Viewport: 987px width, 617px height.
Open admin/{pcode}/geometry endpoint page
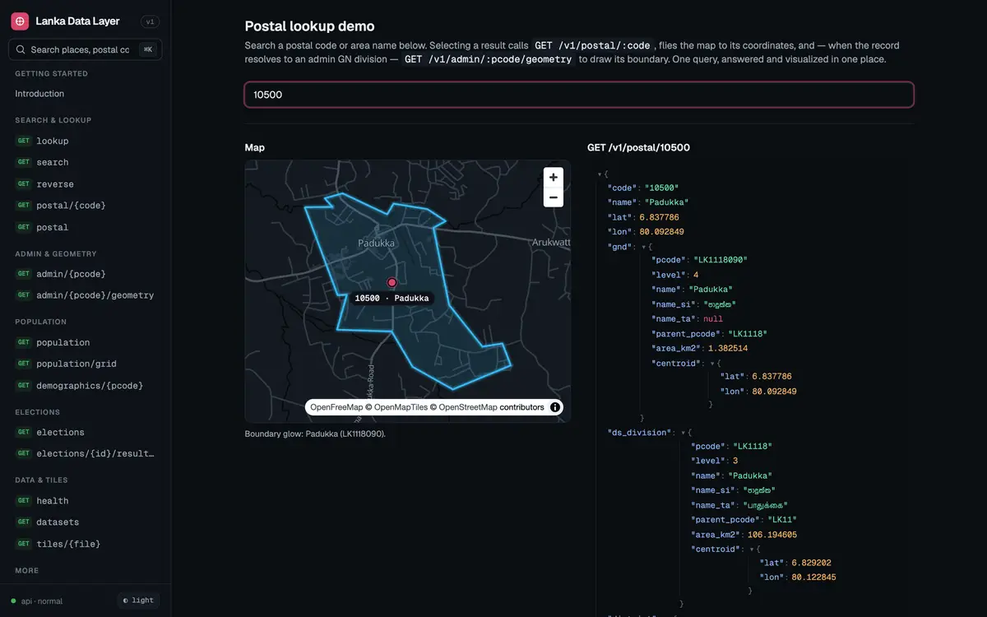pyautogui.click(x=95, y=295)
